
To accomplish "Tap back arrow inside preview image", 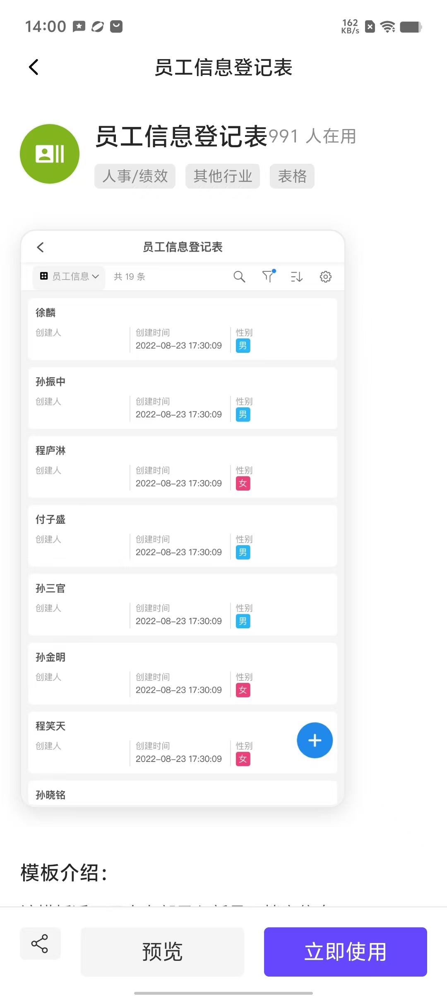I will coord(40,247).
